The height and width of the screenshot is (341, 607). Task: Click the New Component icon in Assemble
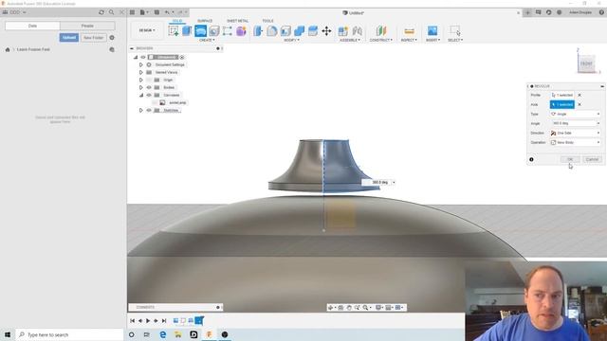click(x=342, y=30)
